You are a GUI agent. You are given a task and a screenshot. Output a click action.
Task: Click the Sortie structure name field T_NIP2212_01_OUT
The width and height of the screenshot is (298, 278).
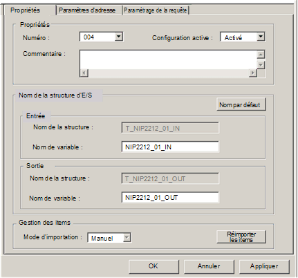[170, 178]
